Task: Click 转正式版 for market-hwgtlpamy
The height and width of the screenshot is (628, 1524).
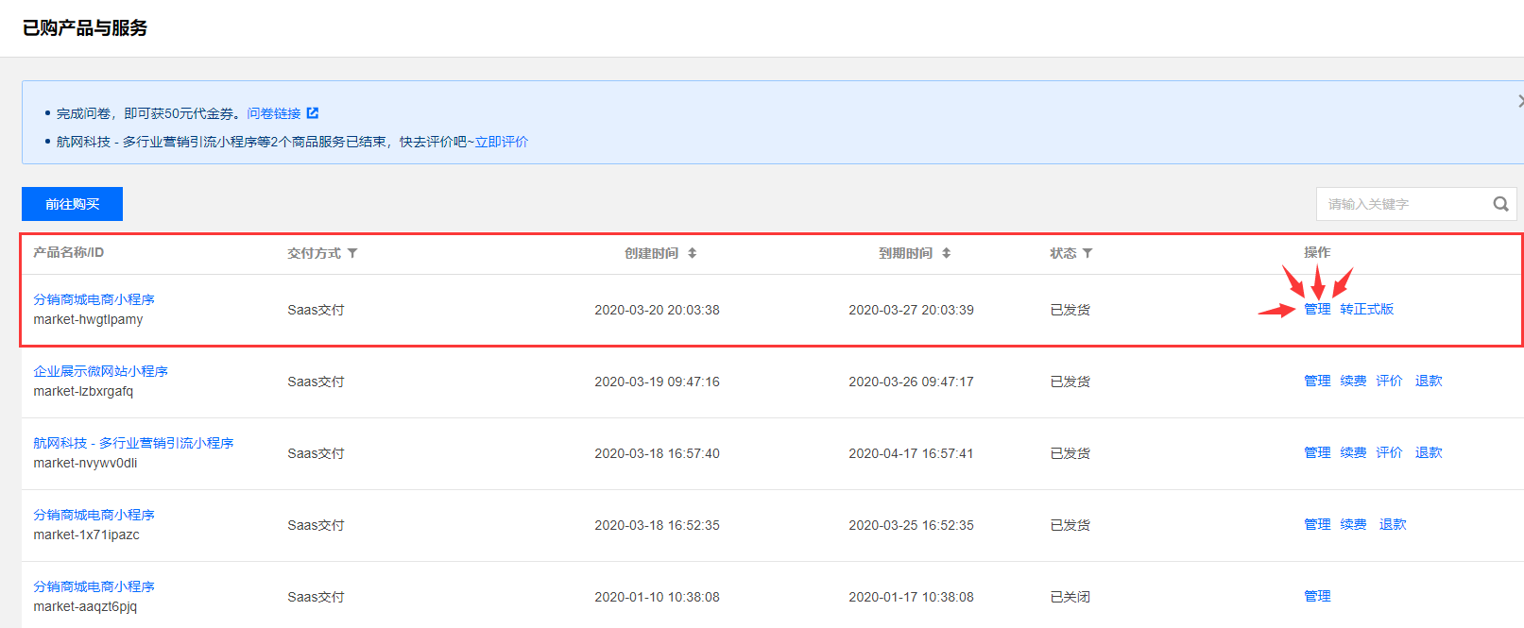Action: (x=1366, y=309)
